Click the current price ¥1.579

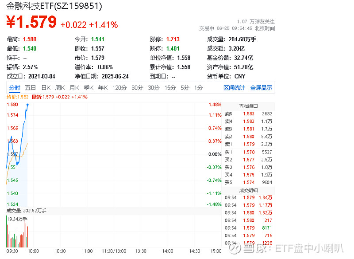(31, 22)
